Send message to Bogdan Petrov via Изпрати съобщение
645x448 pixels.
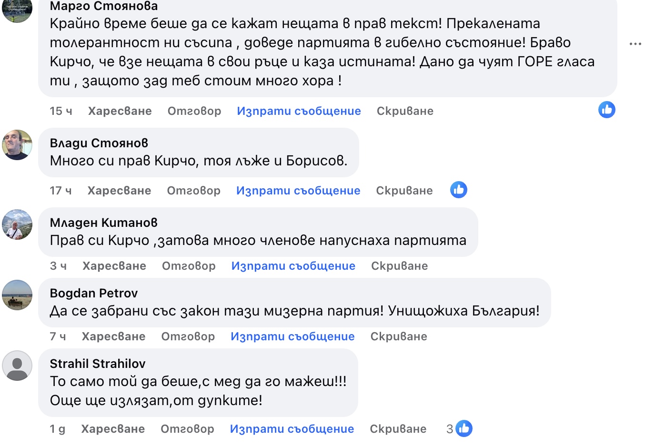[x=292, y=336]
